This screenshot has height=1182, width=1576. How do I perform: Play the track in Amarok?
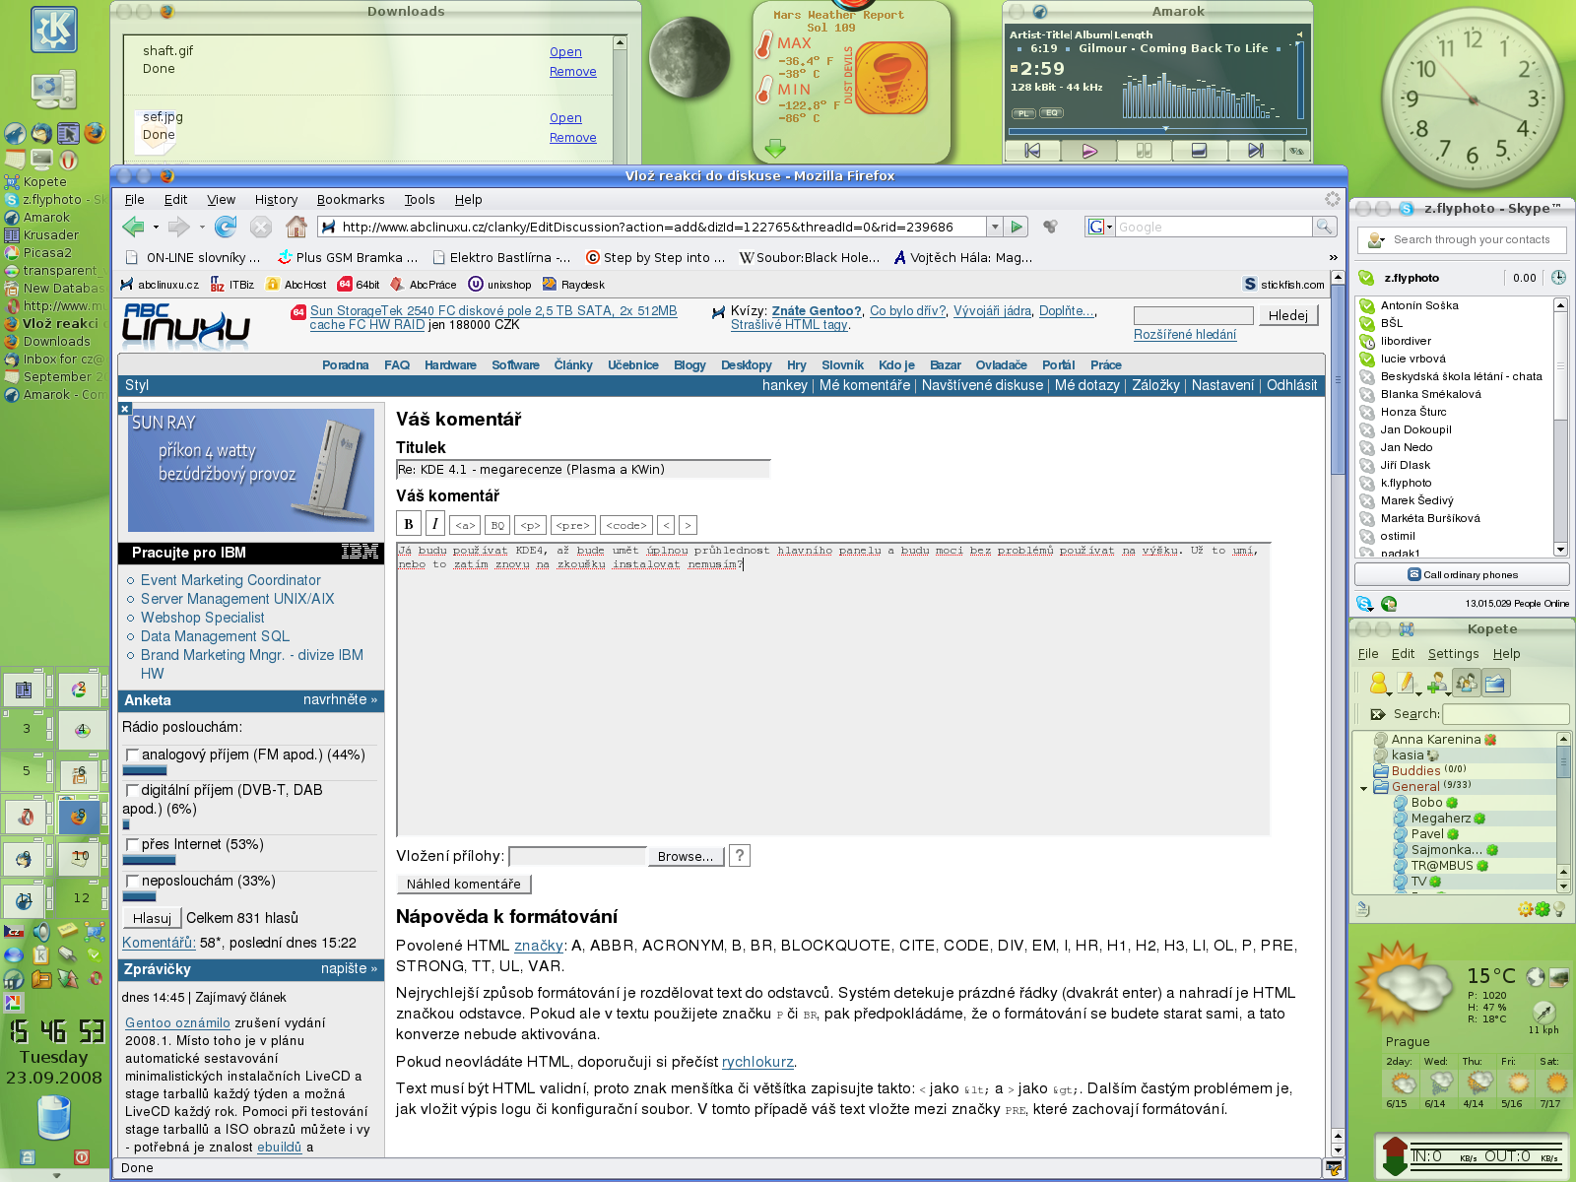pos(1088,151)
